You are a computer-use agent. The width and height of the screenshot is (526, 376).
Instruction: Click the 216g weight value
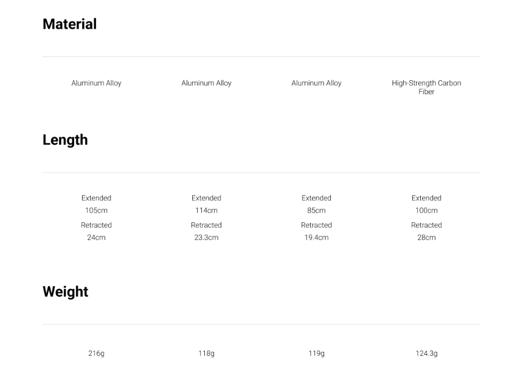(x=96, y=353)
